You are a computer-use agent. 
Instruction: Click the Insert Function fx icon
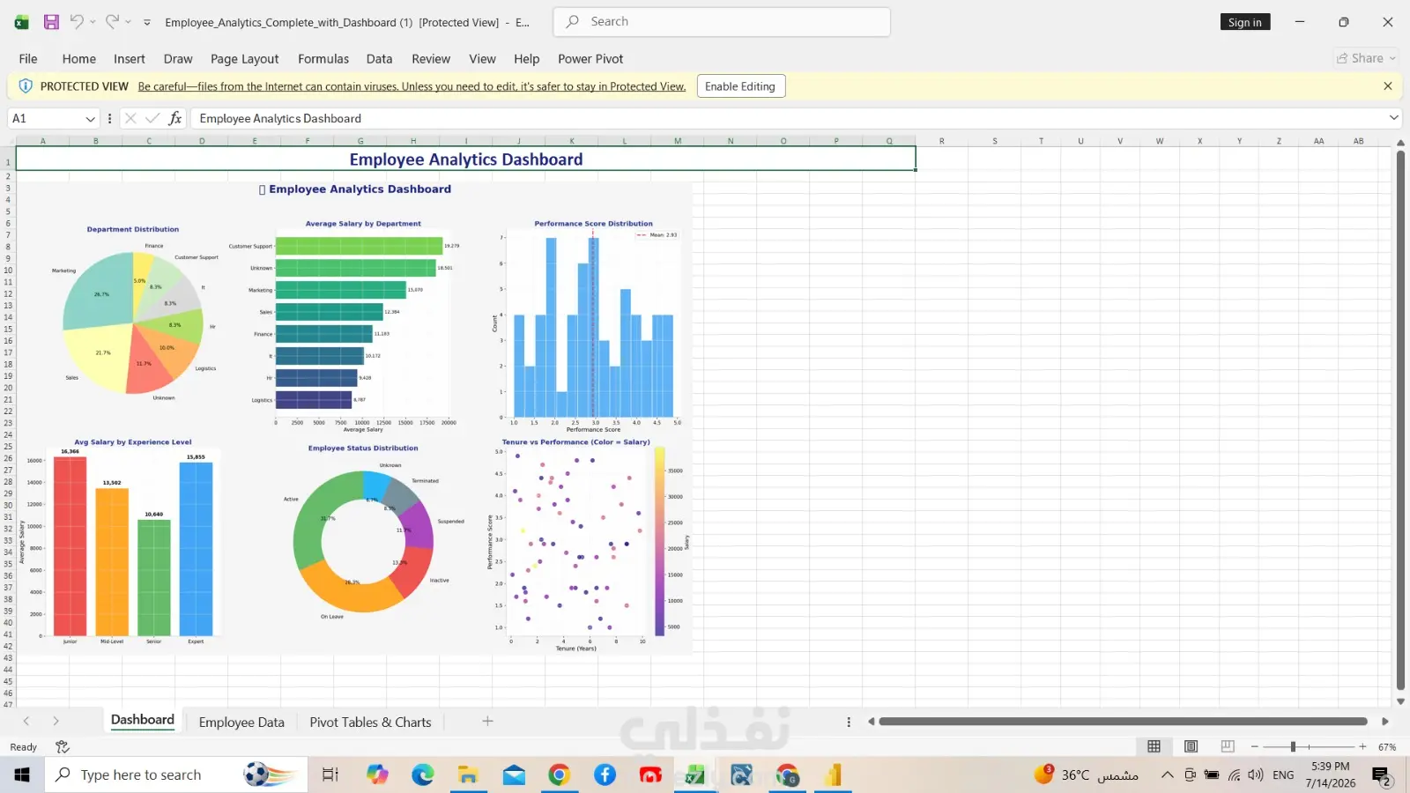pyautogui.click(x=175, y=118)
